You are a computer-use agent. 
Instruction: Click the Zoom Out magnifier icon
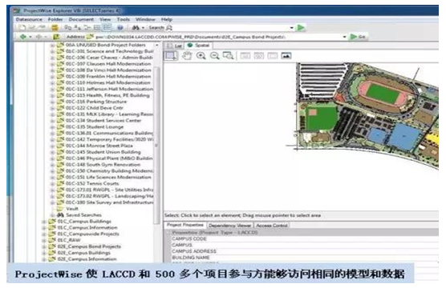214,56
